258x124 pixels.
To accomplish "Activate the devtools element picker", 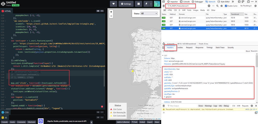I will click(x=163, y=2).
